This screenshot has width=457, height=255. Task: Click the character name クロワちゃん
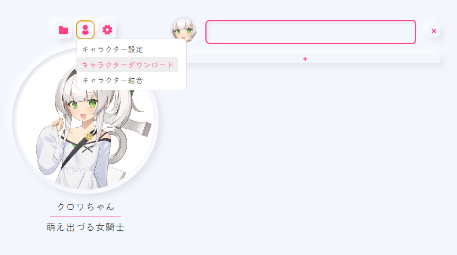click(85, 207)
